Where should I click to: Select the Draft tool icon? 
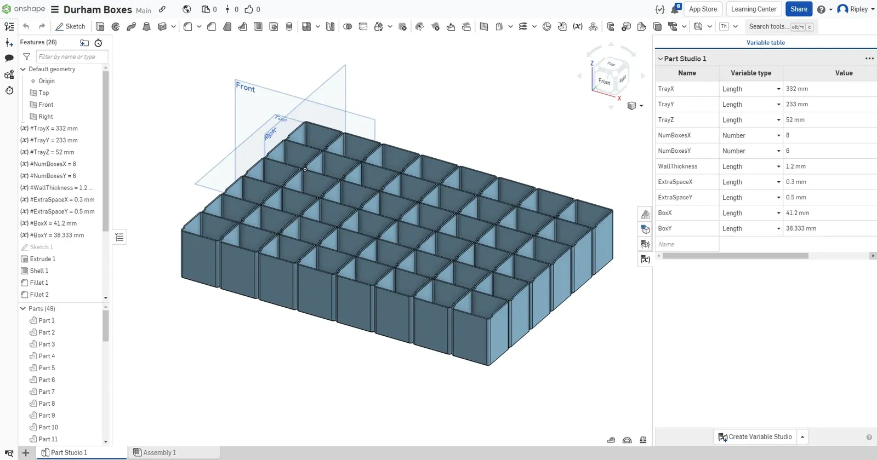[227, 26]
